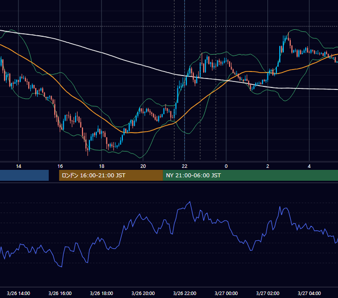Click hour label 2 on price chart axis
The height and width of the screenshot is (298, 338).
[x=268, y=166]
